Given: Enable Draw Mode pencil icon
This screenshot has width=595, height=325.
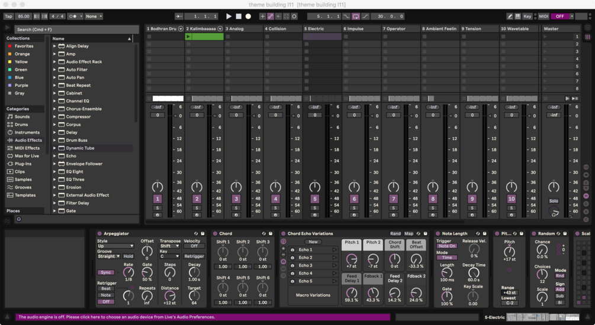Looking at the screenshot, I should (x=510, y=17).
